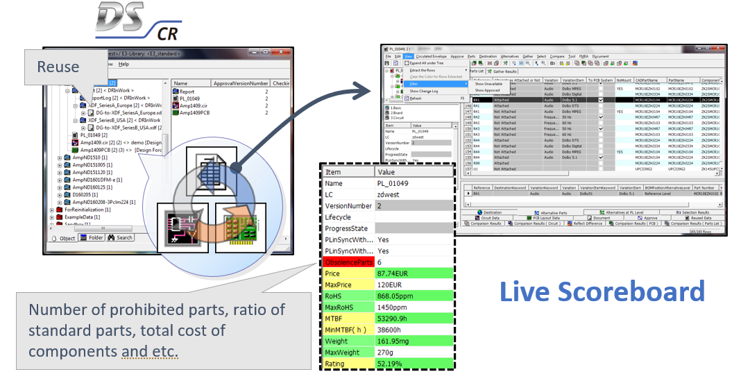This screenshot has height=390, width=741.
Task: Click the Report folder icon in file list
Action: (x=175, y=91)
